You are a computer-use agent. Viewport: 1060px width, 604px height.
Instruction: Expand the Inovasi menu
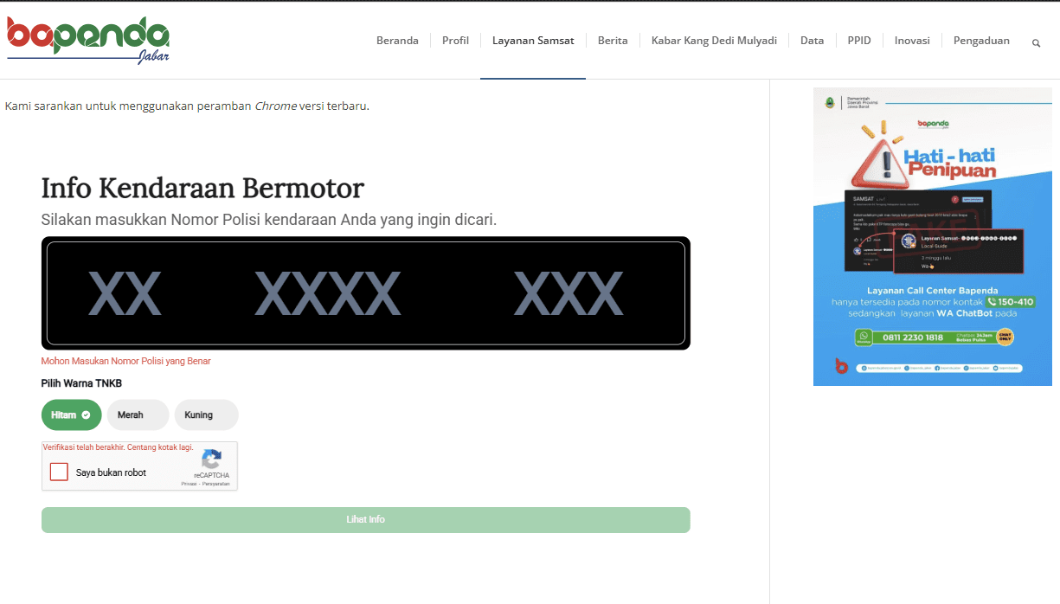[x=912, y=41]
